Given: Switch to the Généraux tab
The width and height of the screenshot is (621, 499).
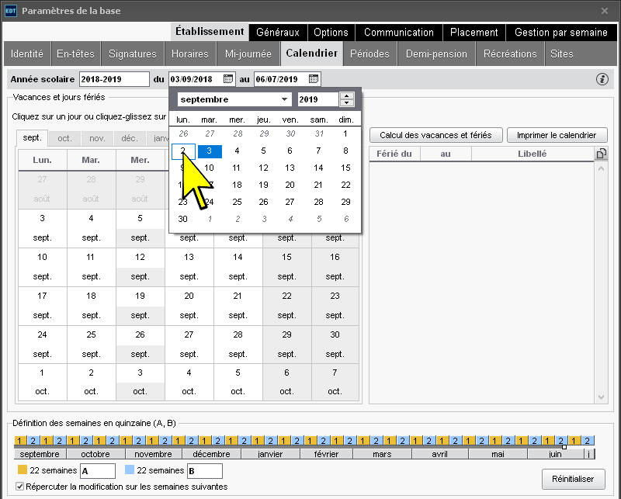Looking at the screenshot, I should 278,32.
